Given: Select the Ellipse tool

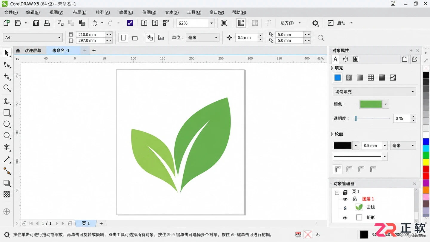Looking at the screenshot, I should click(x=7, y=124).
